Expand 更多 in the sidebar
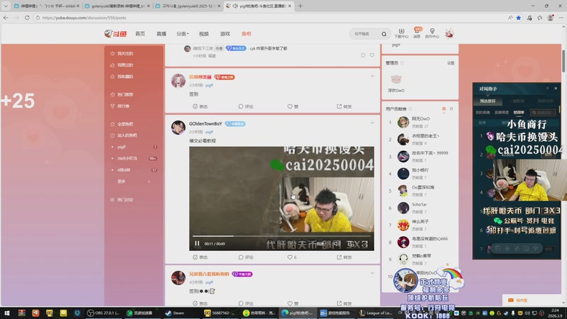 click(x=133, y=181)
